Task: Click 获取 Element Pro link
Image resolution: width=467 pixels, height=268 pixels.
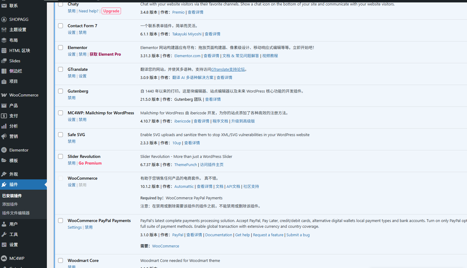Action: tap(105, 54)
